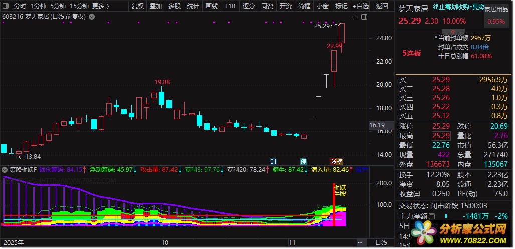Click the 获利20 78.24 indicator value
This screenshot has width=515, height=249.
(x=248, y=170)
